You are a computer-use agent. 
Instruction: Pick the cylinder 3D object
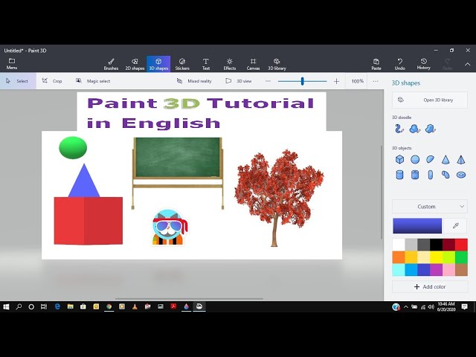coord(400,175)
